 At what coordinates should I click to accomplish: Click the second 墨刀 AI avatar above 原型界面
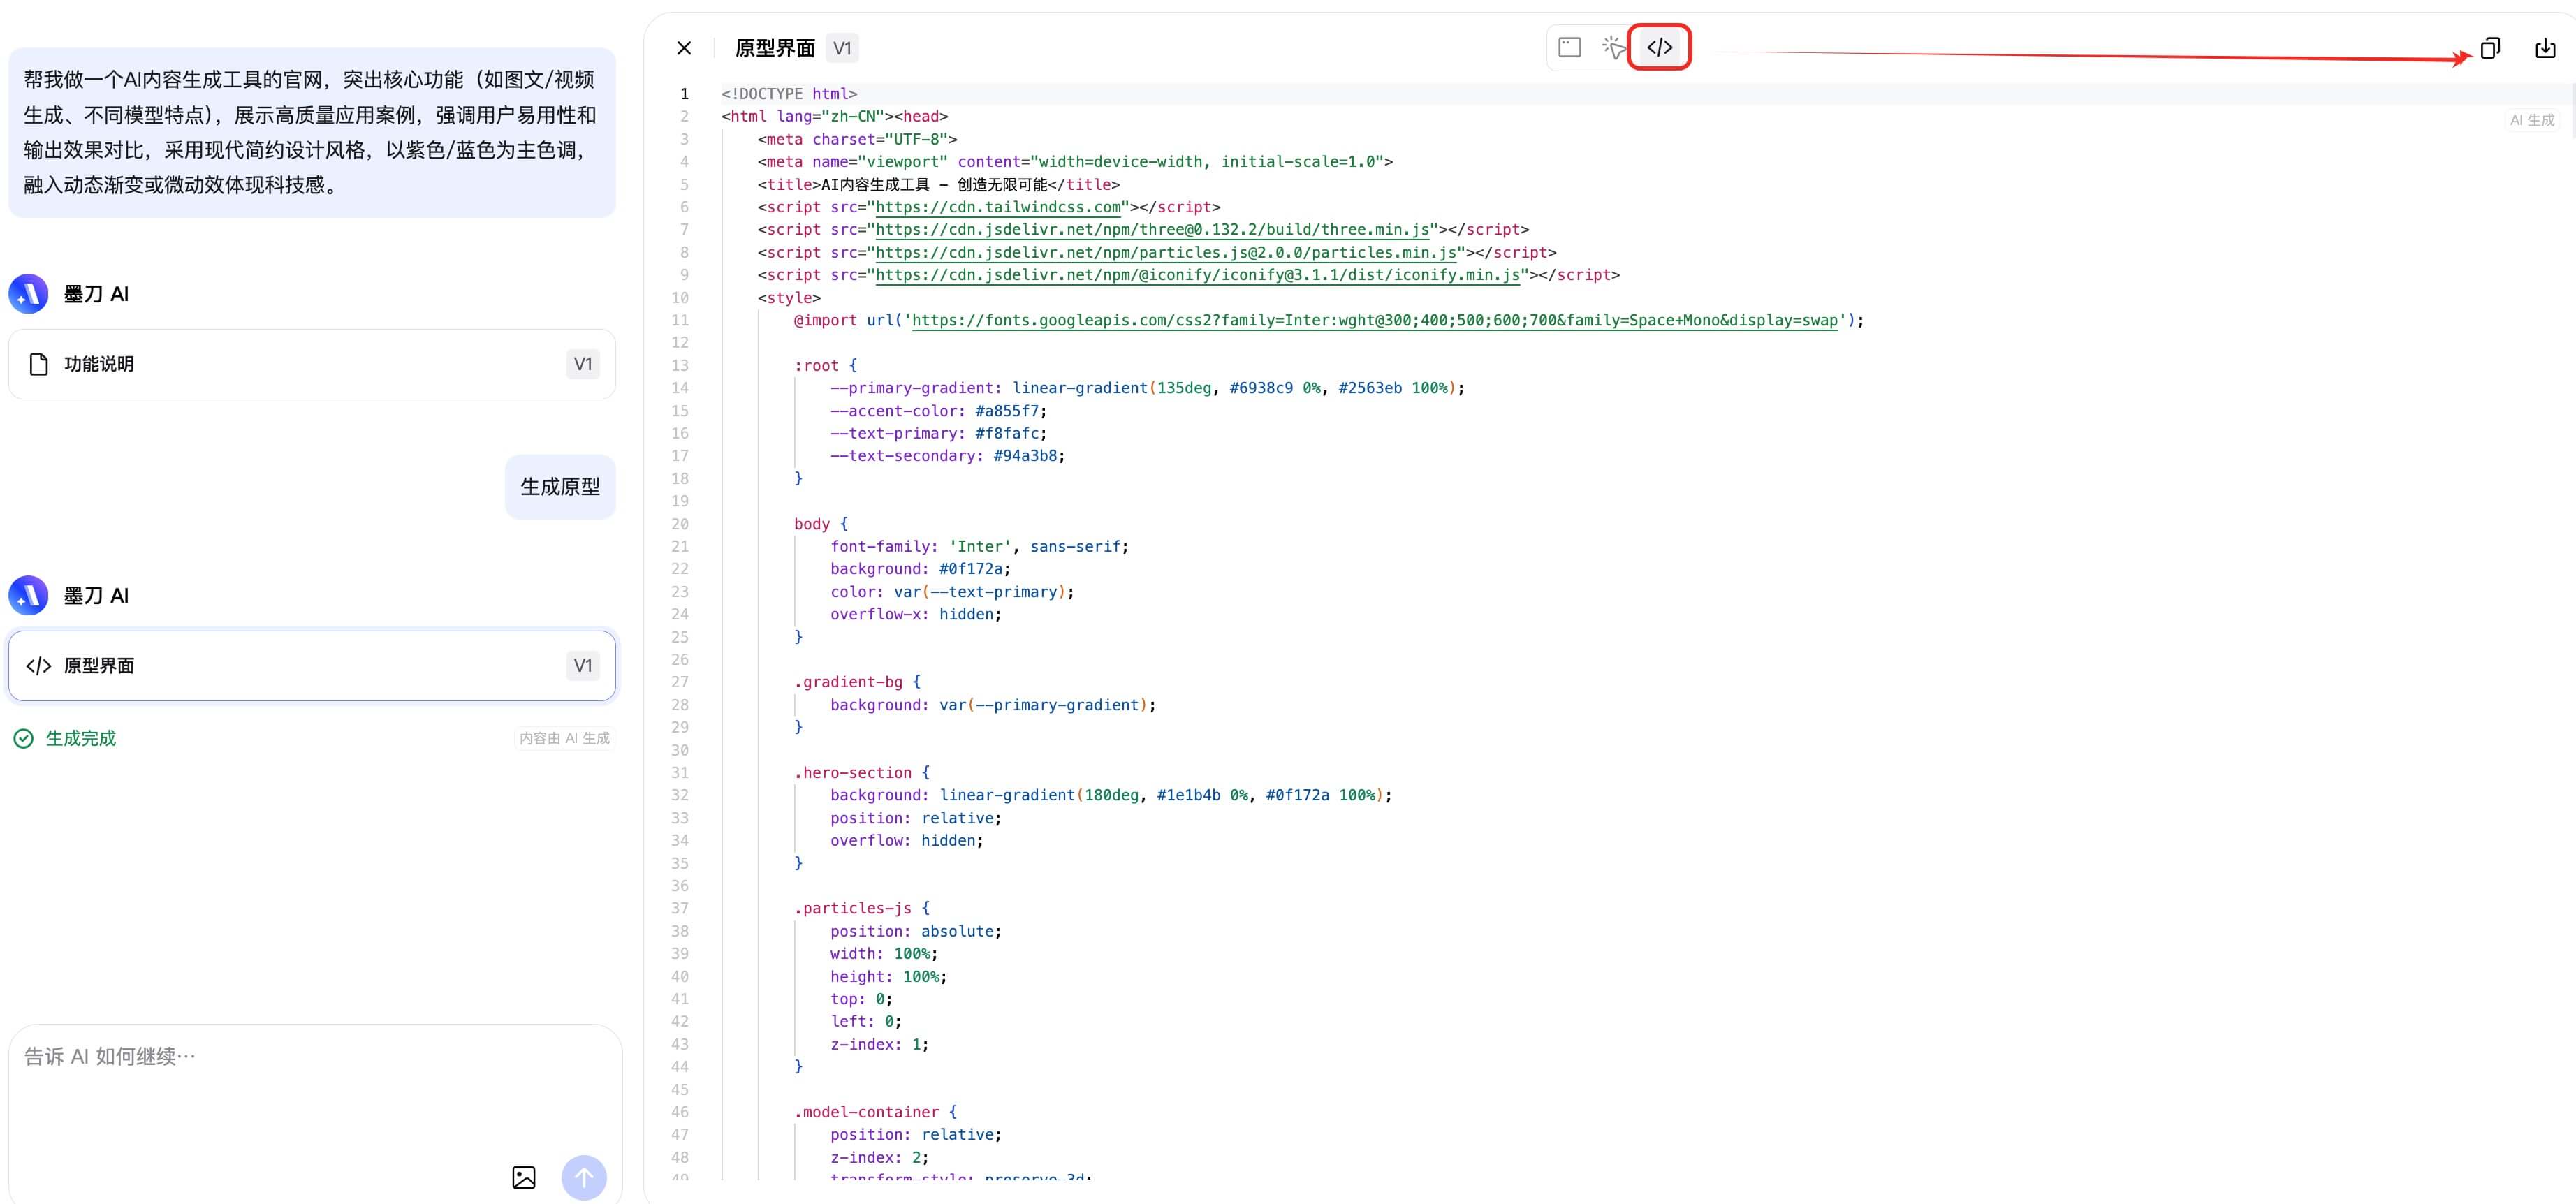pyautogui.click(x=28, y=596)
